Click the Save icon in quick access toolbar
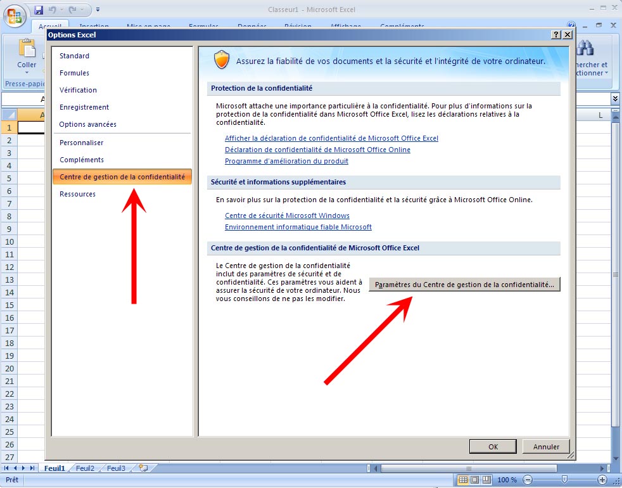This screenshot has width=622, height=488. coord(38,10)
